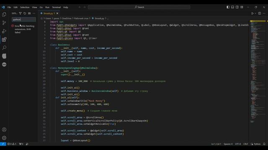Customize layout icon in title bar

[x=242, y=7]
